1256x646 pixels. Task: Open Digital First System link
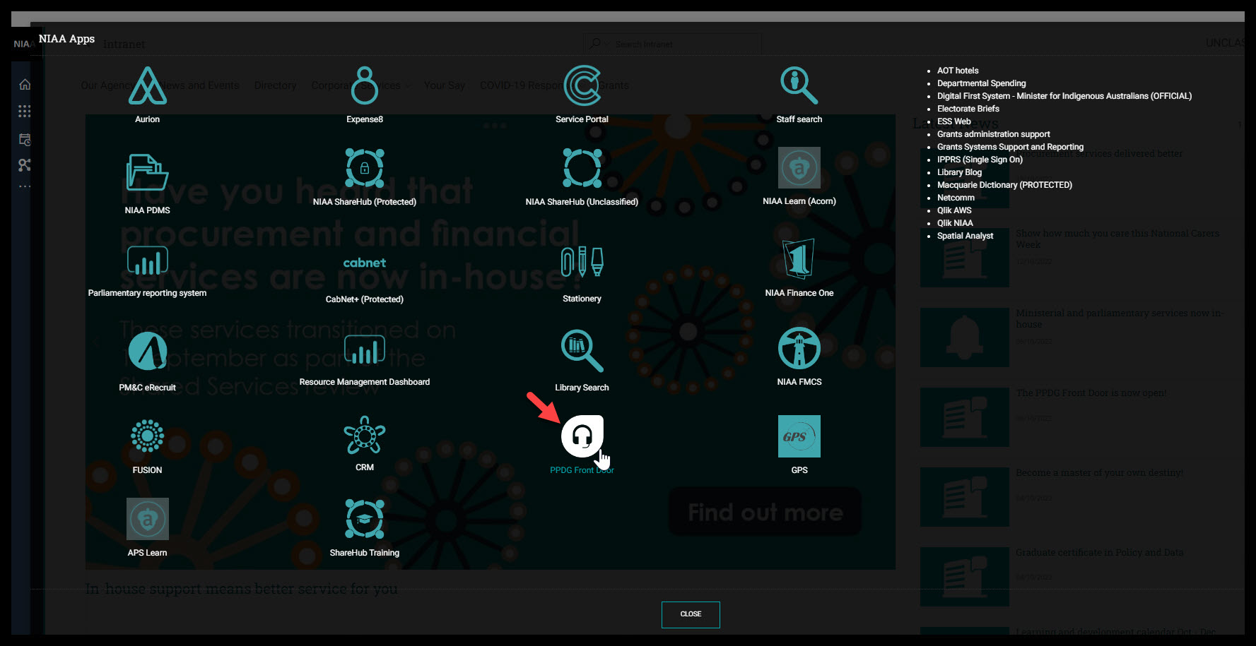(1064, 96)
